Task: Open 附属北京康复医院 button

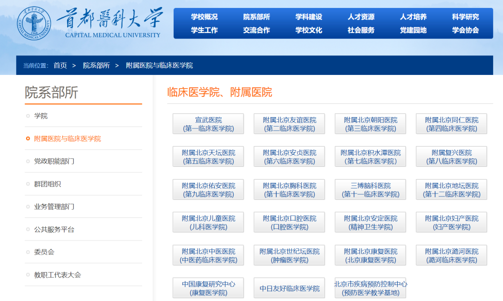Action: 371,255
